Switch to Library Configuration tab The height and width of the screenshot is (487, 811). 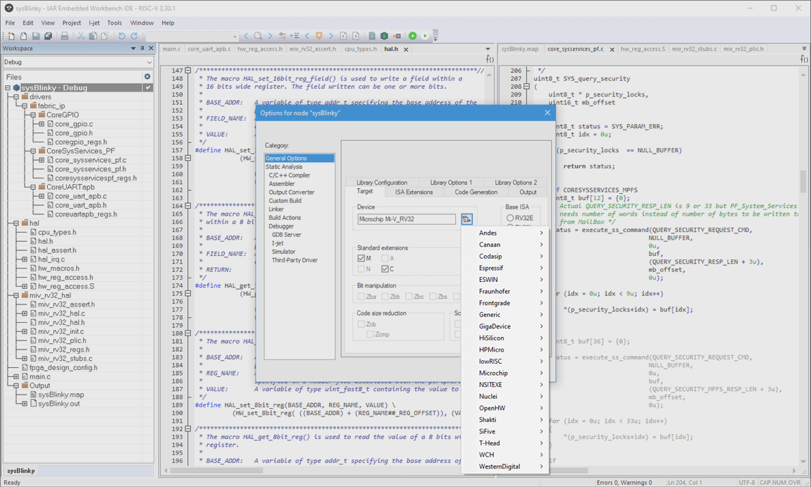[382, 182]
